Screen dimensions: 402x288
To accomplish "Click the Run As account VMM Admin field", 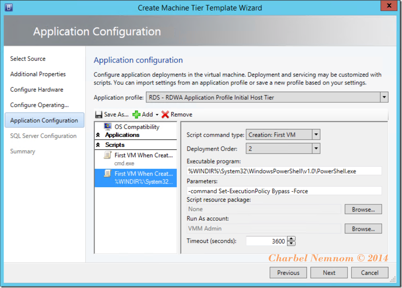I will 264,228.
